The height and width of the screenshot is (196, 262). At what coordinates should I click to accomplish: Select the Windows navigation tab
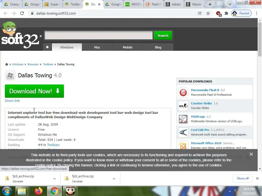click(x=67, y=47)
